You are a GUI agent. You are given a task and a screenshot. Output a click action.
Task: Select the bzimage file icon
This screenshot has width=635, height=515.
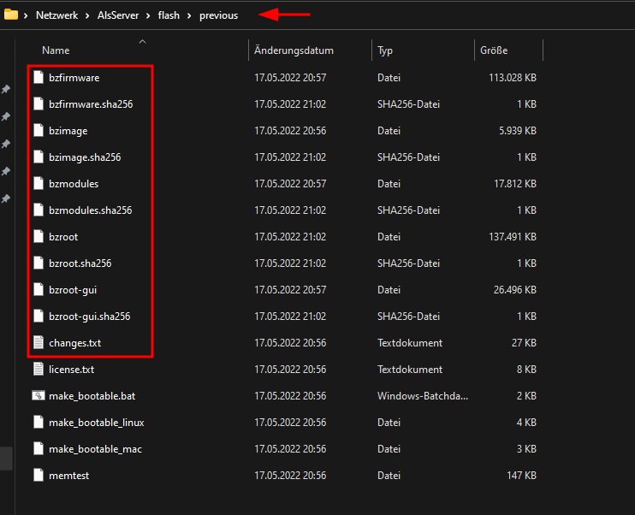(39, 130)
